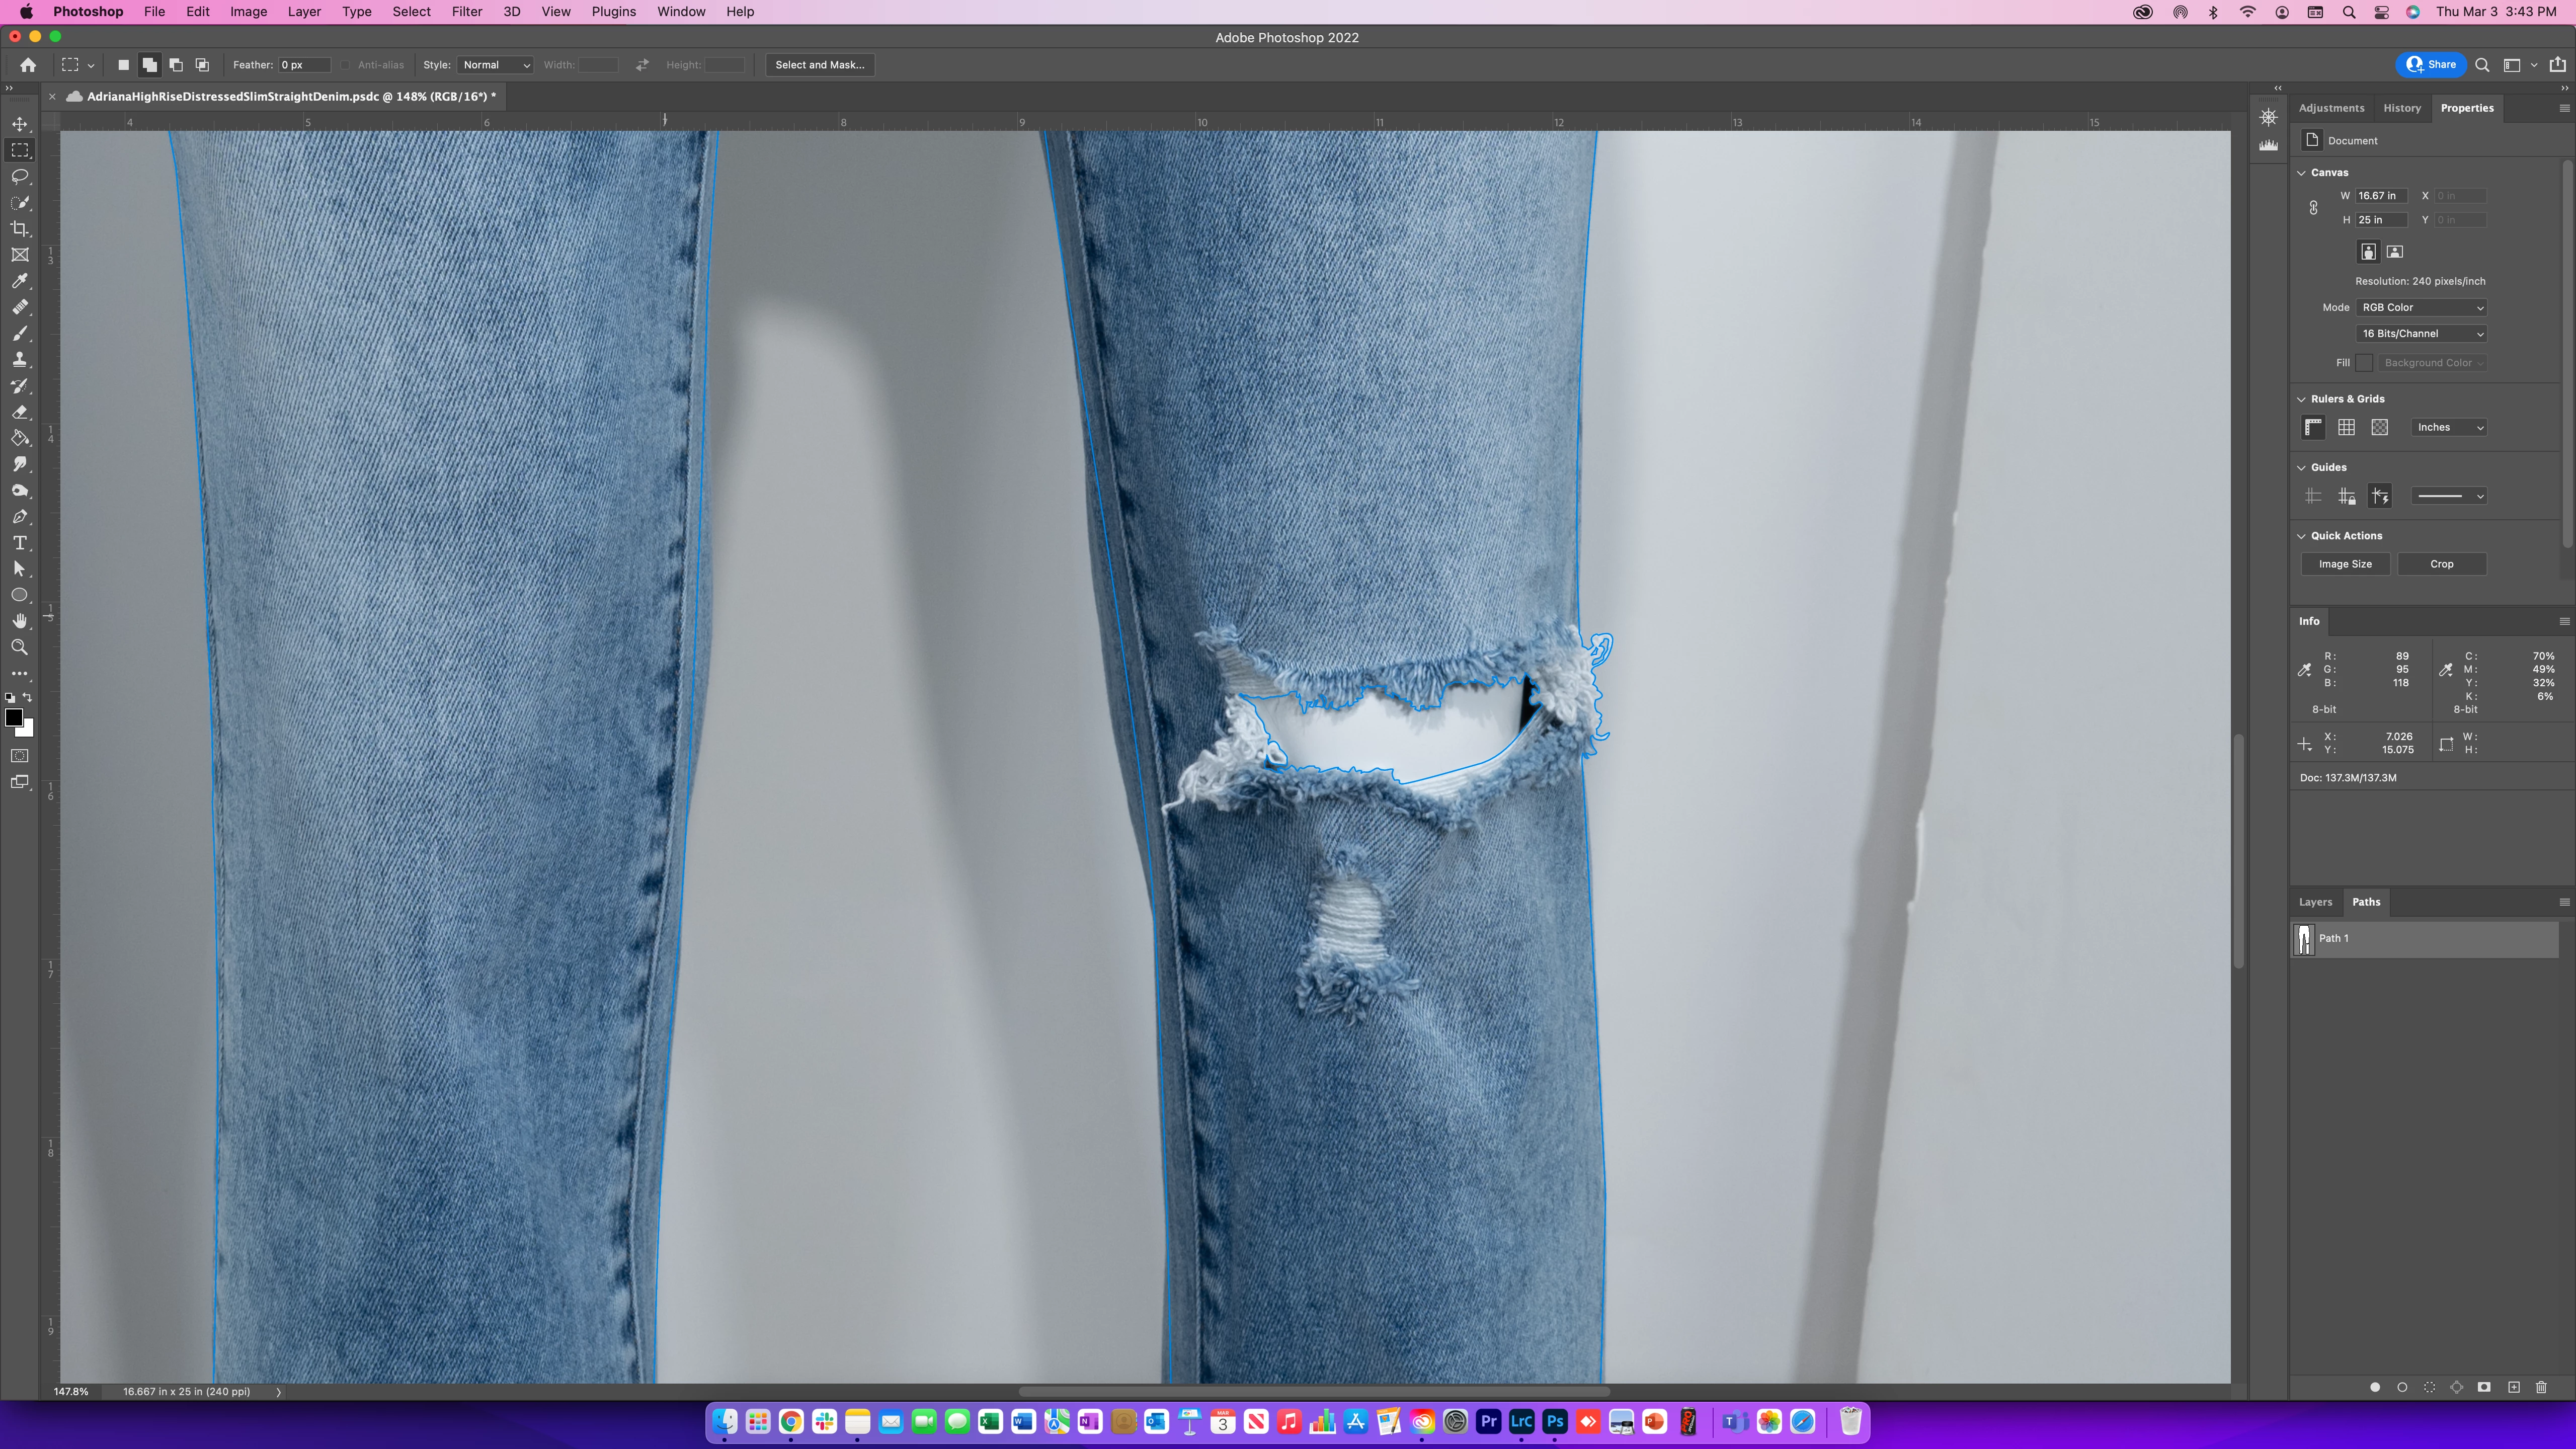Viewport: 2576px width, 1449px height.
Task: Click Load path as selection icon
Action: (x=2429, y=1387)
